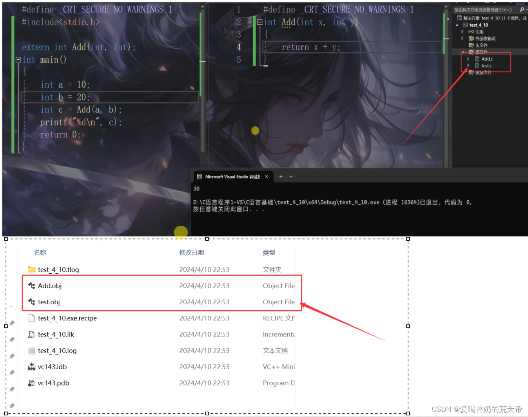Click the vc143.idb file icon
Screen dimensions: 528x417
pyautogui.click(x=32, y=367)
